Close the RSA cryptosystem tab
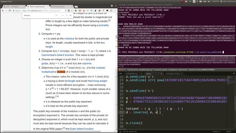 click(48, 7)
